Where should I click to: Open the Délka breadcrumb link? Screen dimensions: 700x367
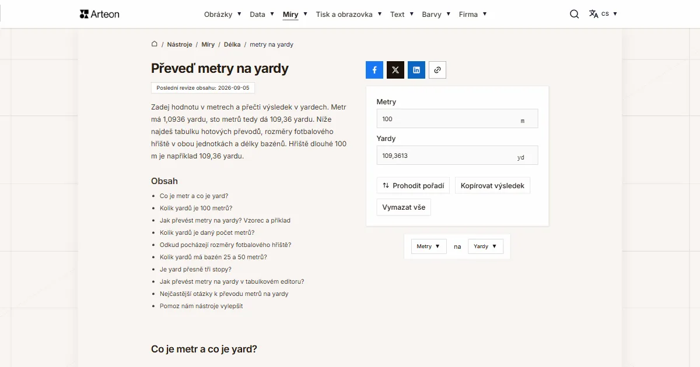coord(232,44)
